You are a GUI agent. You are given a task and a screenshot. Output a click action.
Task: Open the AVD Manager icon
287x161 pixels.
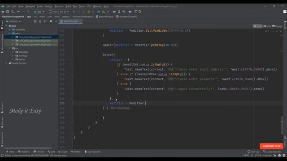click(x=119, y=12)
